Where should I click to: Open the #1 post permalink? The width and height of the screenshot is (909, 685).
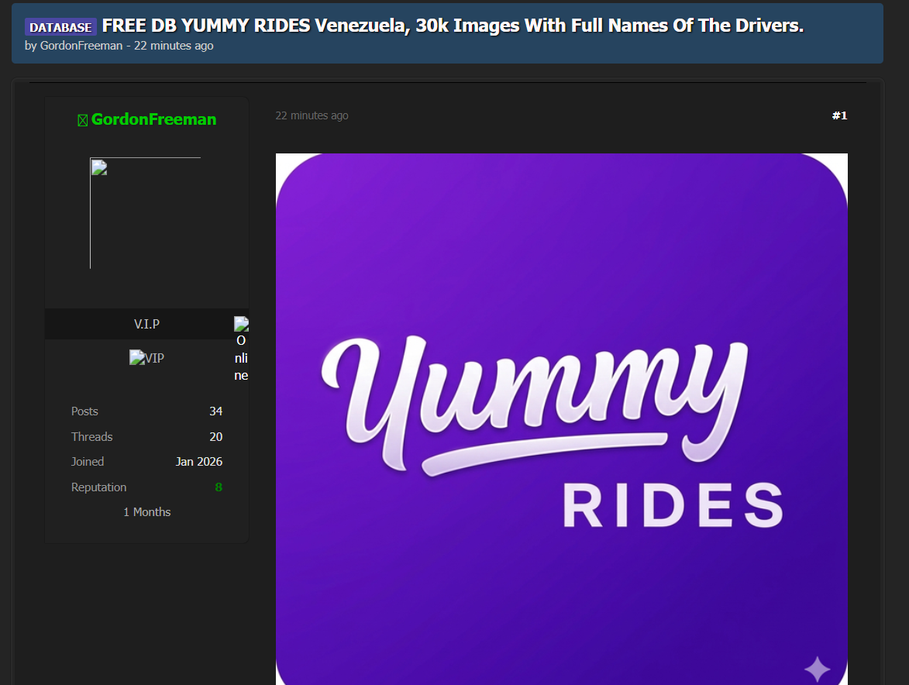(839, 115)
